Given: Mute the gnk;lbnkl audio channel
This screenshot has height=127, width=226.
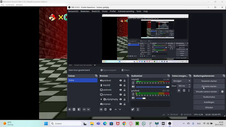Looking at the screenshot, I should (x=133, y=98).
